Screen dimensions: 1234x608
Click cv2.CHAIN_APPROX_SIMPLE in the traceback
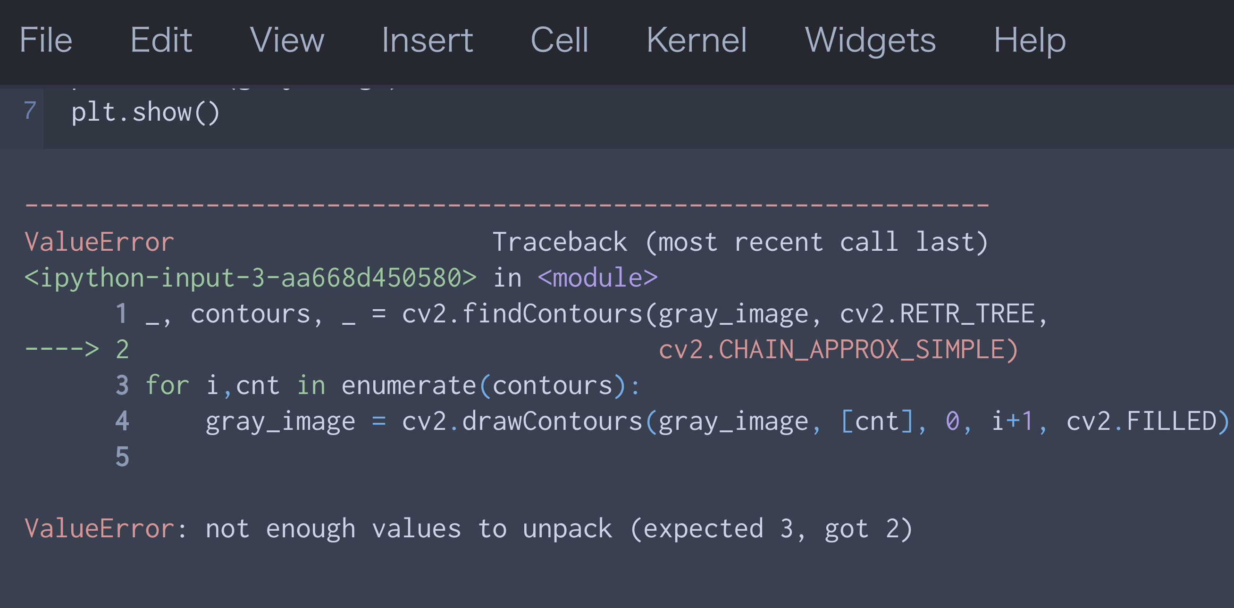tap(838, 349)
